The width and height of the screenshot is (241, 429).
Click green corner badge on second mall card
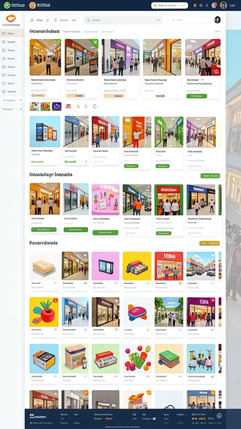(x=95, y=42)
